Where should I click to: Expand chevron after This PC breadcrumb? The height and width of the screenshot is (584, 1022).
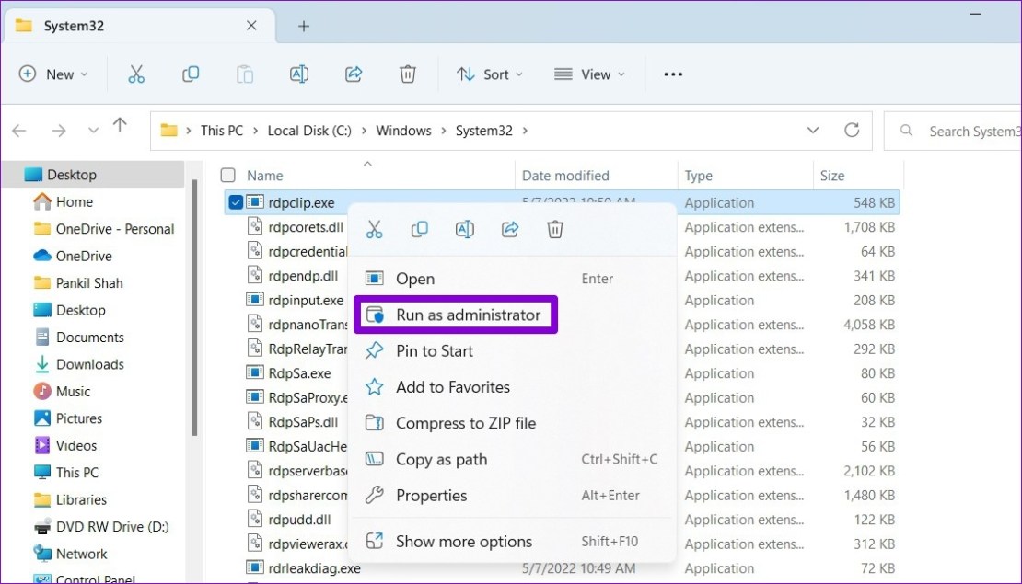[x=255, y=131]
